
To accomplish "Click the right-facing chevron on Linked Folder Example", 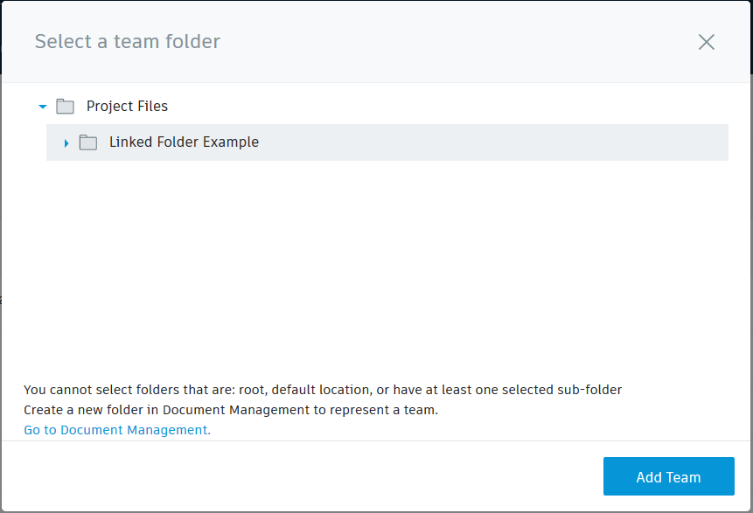I will point(66,142).
